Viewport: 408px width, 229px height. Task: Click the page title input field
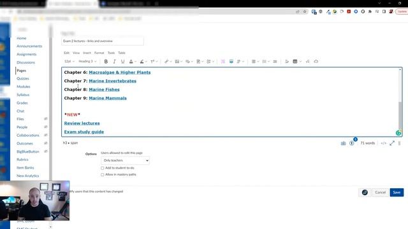[x=103, y=41]
